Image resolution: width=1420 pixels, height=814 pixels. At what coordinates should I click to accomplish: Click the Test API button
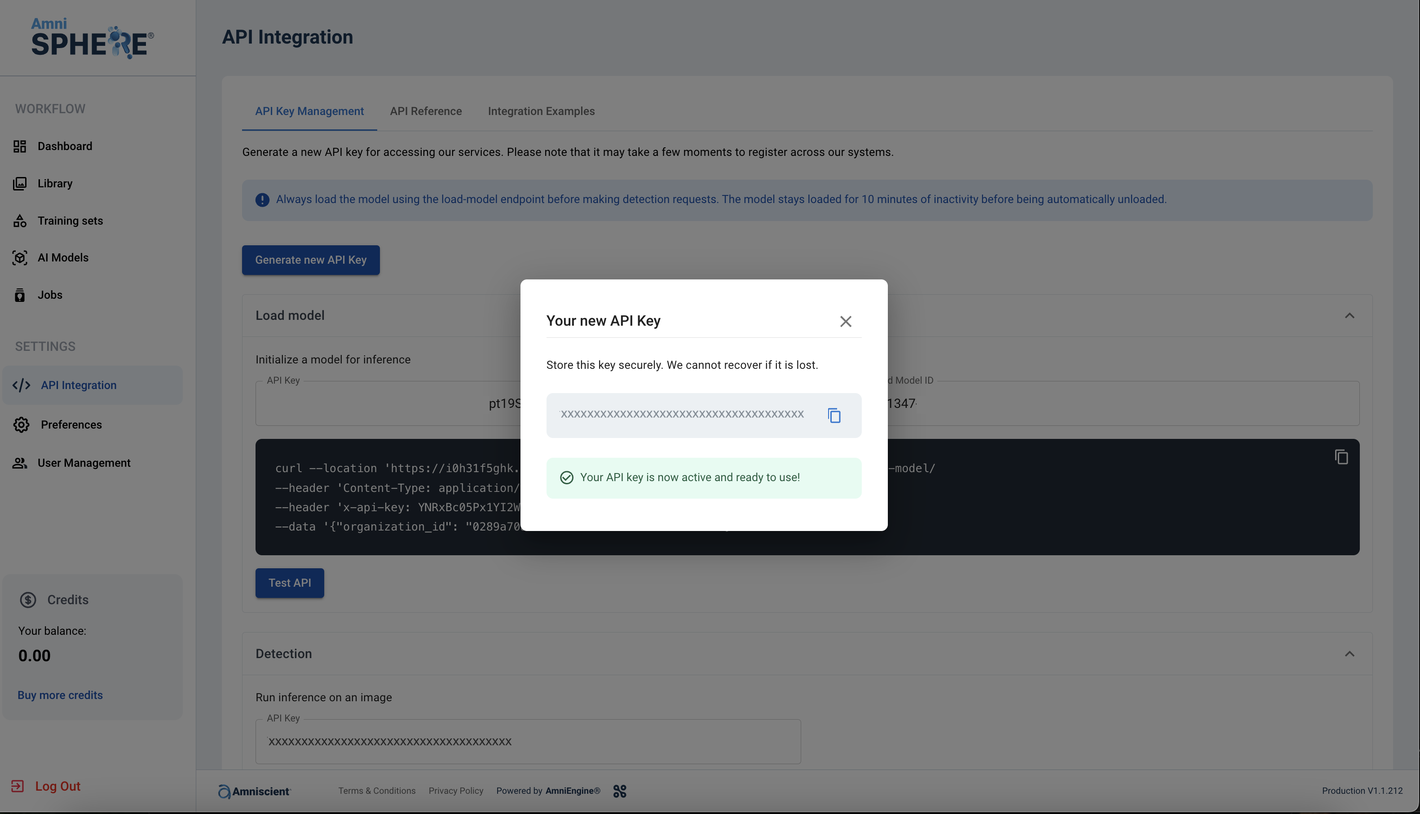(290, 583)
